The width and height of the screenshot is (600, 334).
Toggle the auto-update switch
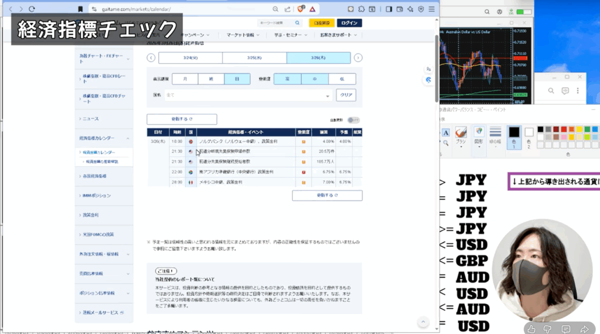pyautogui.click(x=353, y=120)
